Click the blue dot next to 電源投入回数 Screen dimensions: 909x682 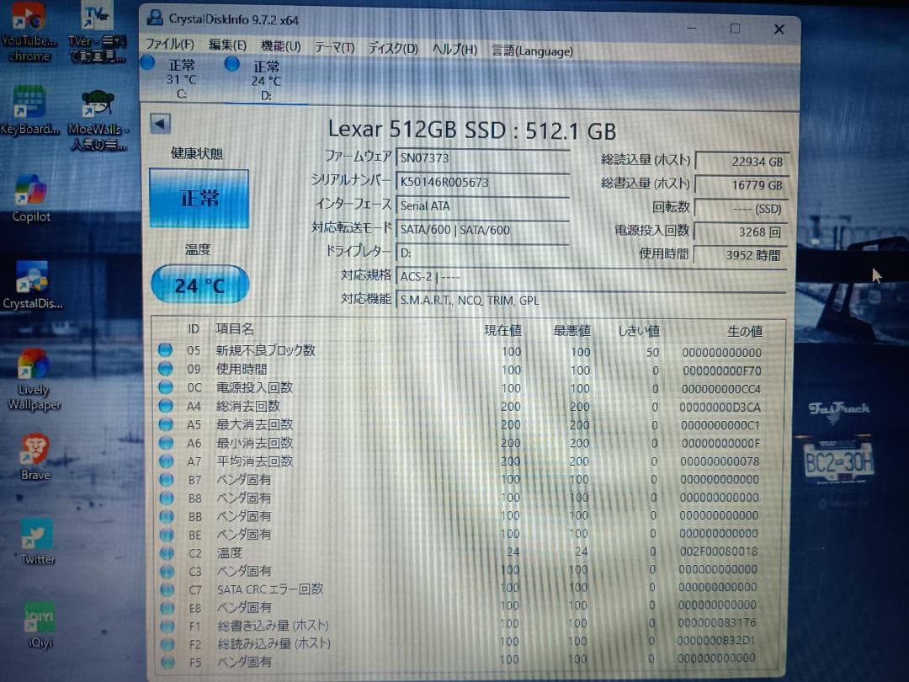167,388
